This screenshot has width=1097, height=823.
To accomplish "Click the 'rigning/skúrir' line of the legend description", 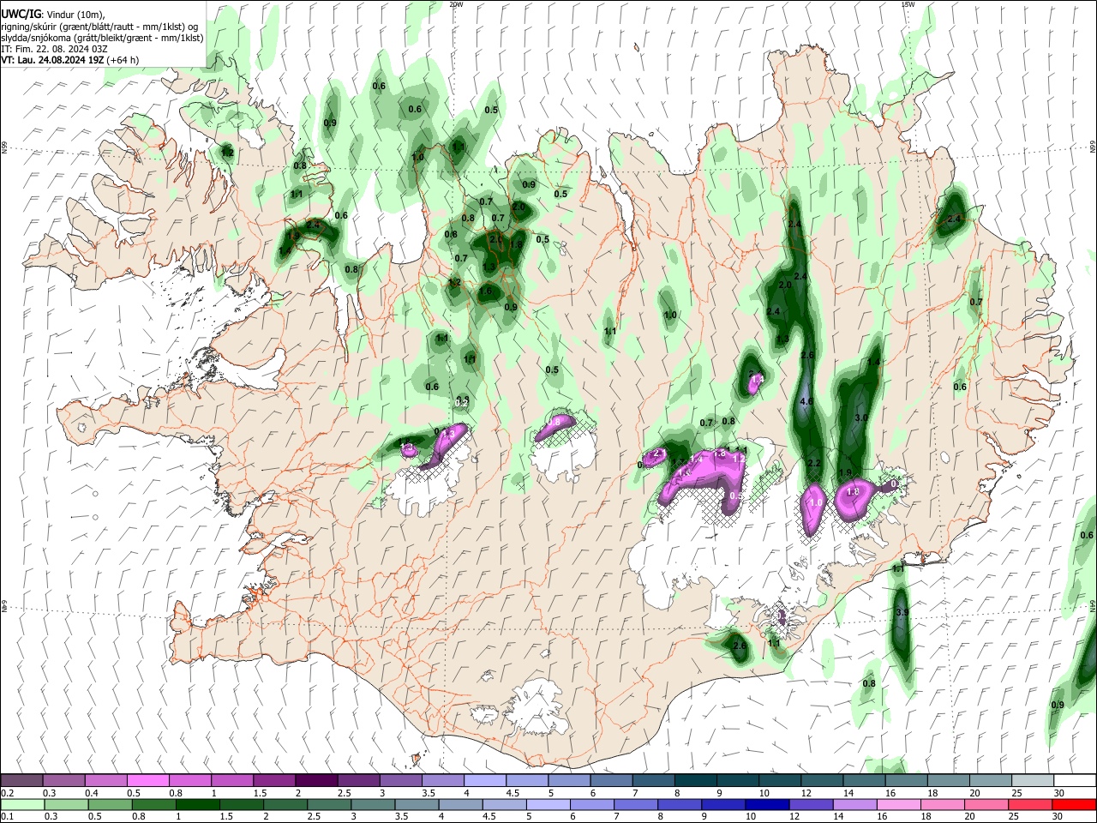I will [x=99, y=27].
